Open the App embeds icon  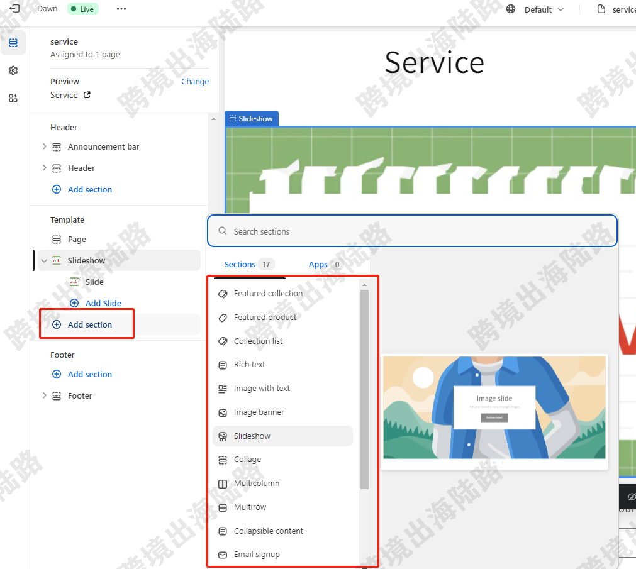[13, 98]
